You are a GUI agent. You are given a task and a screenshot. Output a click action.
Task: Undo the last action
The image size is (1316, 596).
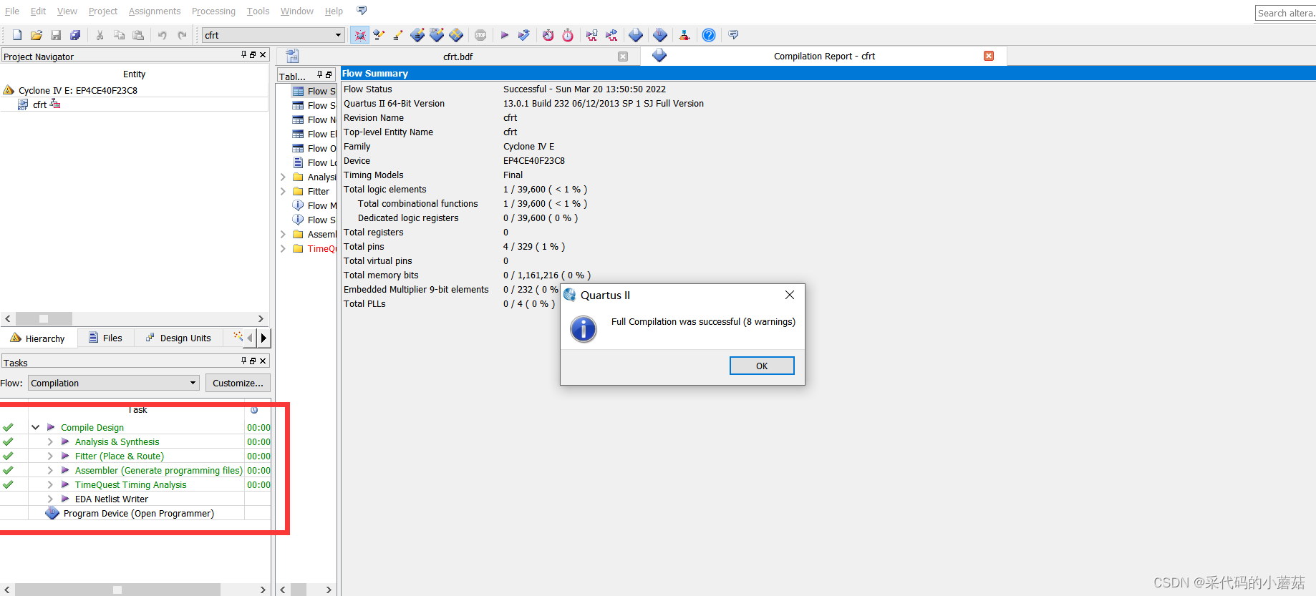(163, 35)
